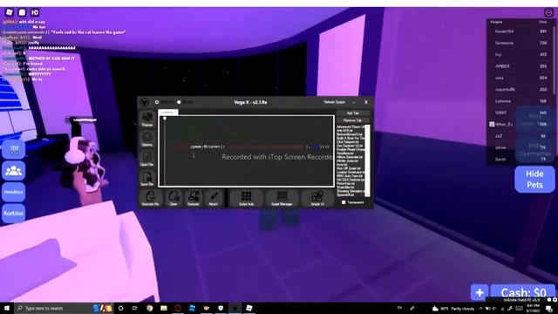Open Roblox from the taskbar
Screen dimensions: 558x314
point(249,308)
